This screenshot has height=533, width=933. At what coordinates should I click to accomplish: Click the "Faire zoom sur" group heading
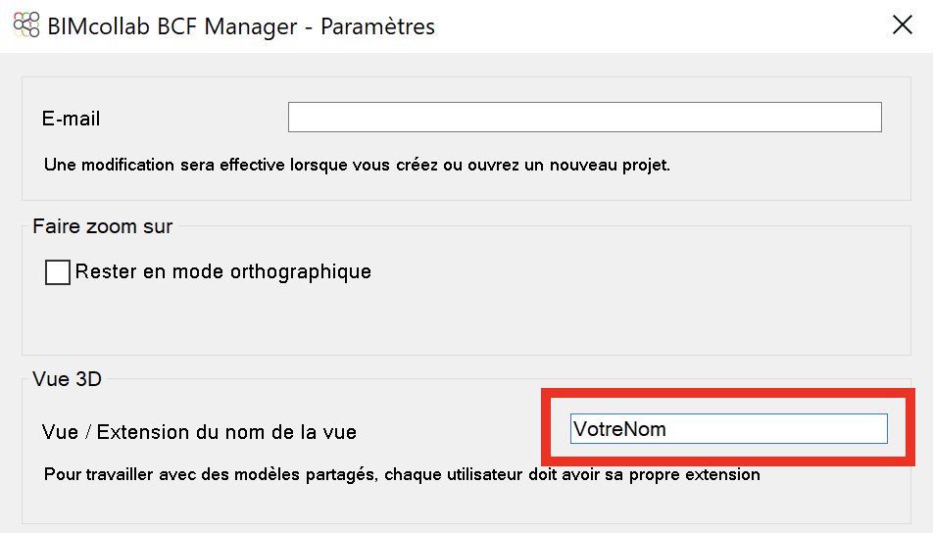point(102,226)
